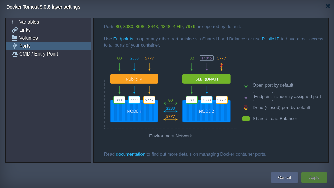334x188 pixels.
Task: Click the NODE 1 container graphic
Action: coord(134,111)
